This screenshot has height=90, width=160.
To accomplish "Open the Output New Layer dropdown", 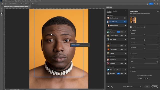I will 134,87.
